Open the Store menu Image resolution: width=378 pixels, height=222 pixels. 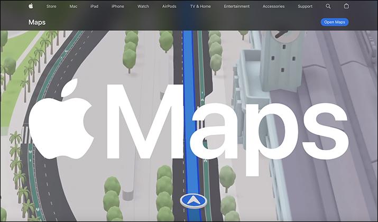click(51, 6)
